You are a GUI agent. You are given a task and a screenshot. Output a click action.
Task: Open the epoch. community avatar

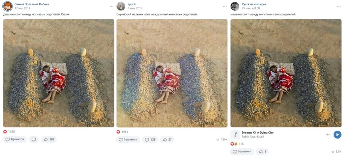click(121, 6)
